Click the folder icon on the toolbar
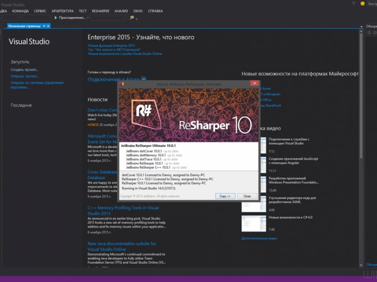Image resolution: width=377 pixels, height=282 pixels. (x=131, y=17)
